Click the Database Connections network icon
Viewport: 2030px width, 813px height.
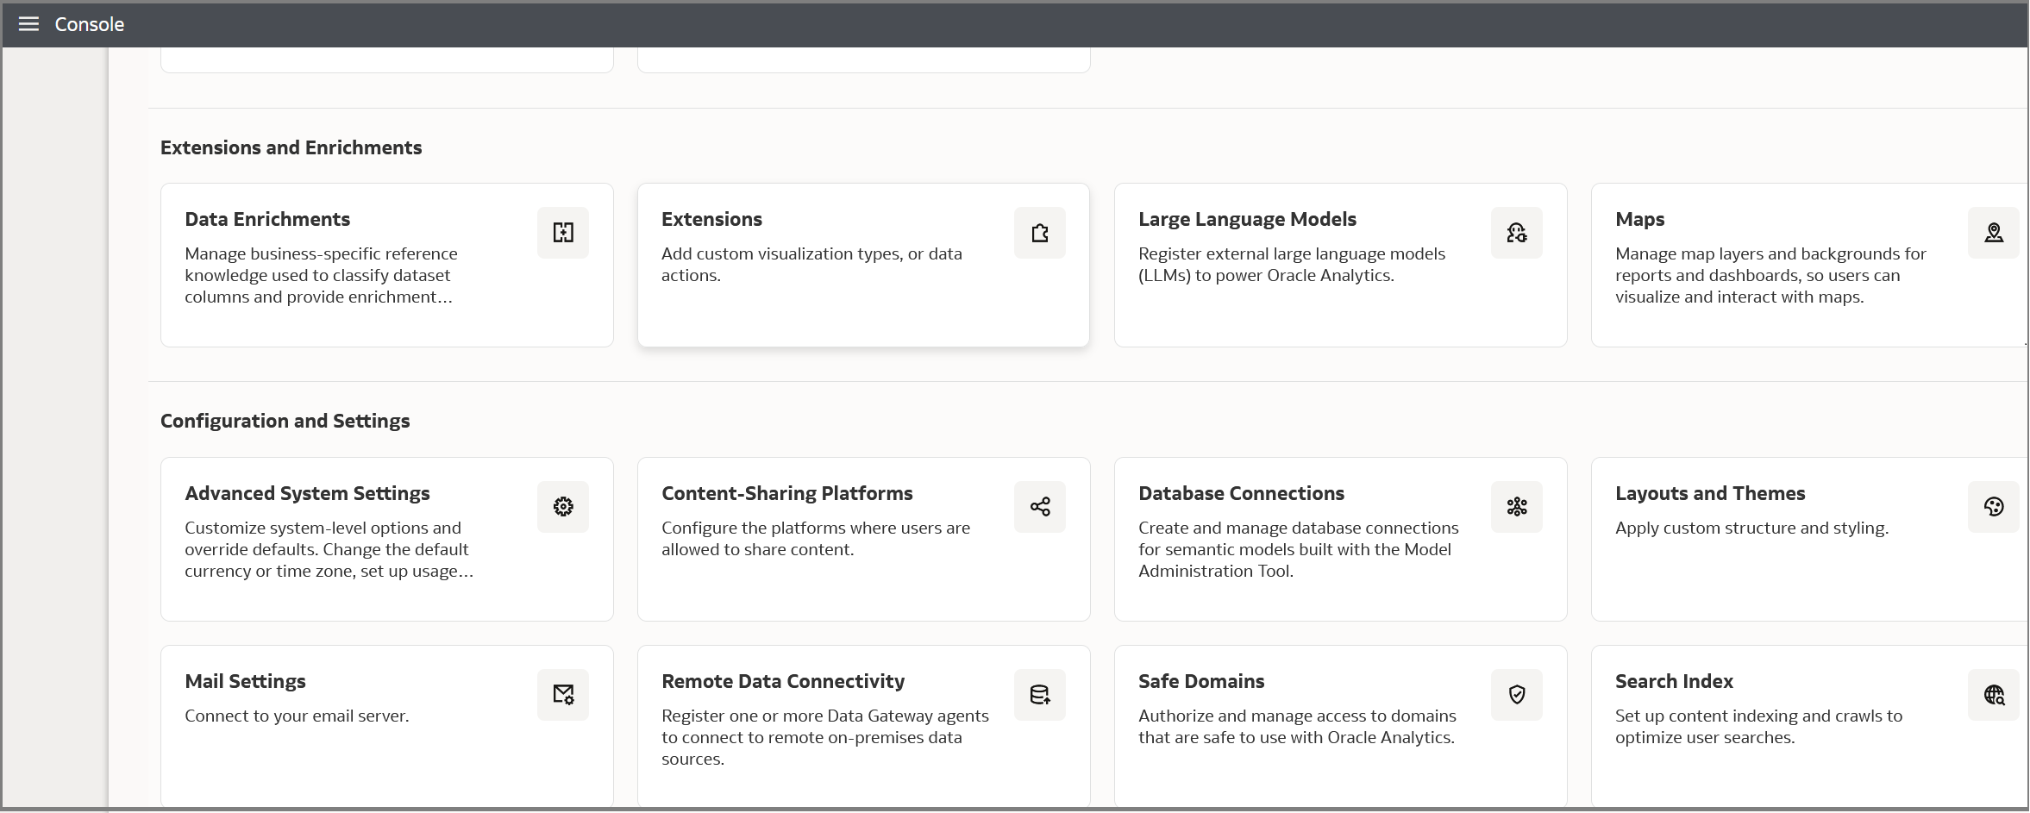(1517, 506)
